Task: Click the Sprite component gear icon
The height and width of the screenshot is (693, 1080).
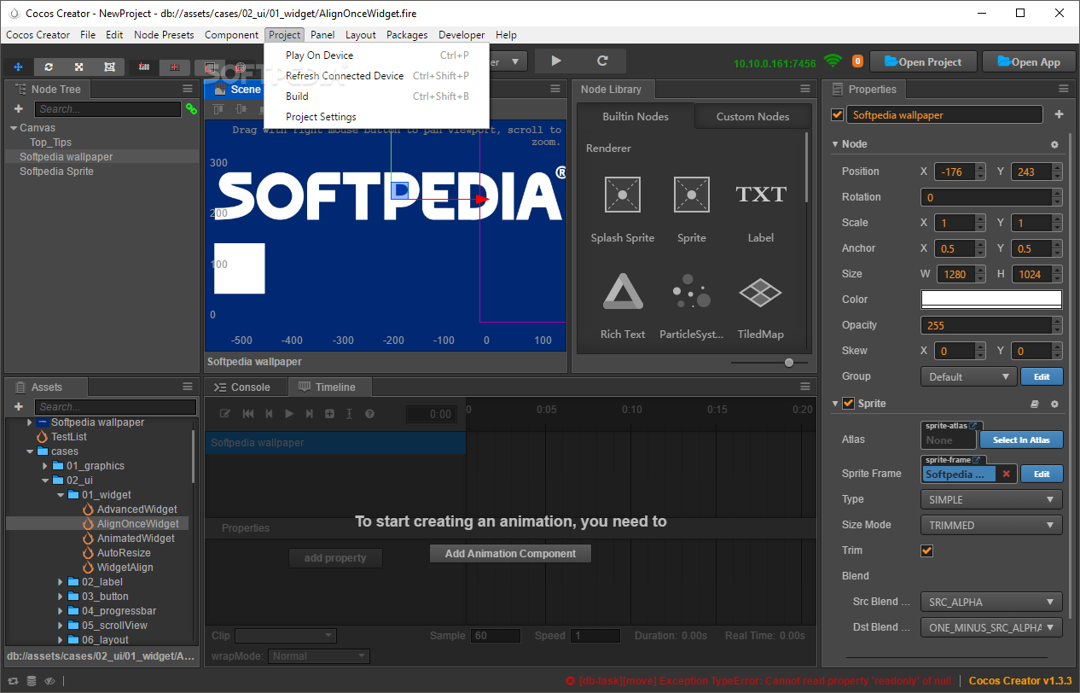Action: [1054, 405]
